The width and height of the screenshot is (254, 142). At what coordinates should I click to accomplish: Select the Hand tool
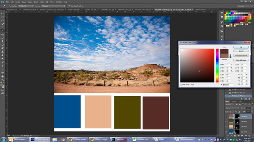[2, 76]
